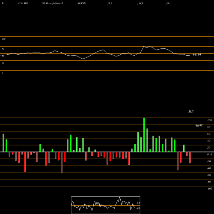Click the 60 label on the MR axis
Screen dimensions: 214x214
click(209, 134)
